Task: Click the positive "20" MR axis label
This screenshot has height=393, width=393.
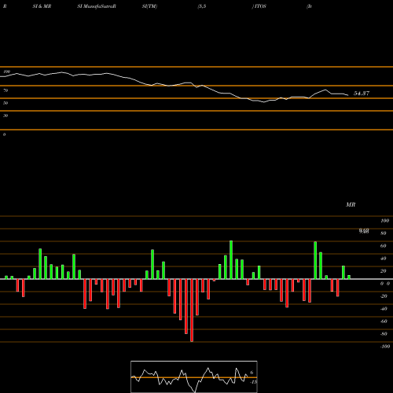Action: (384, 271)
